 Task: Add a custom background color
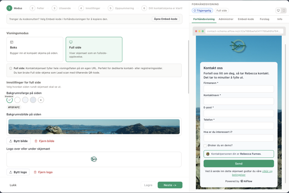tap(41, 100)
